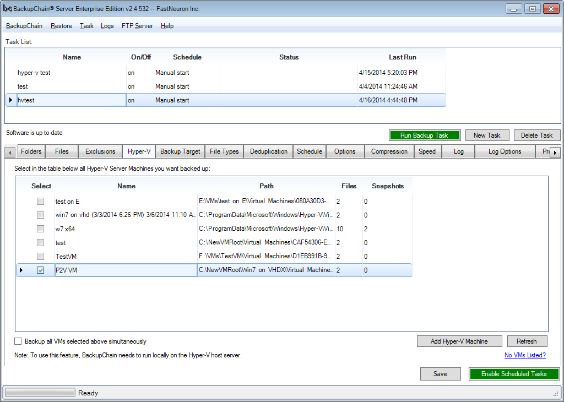Open the Restore menu
The height and width of the screenshot is (402, 564).
pyautogui.click(x=62, y=26)
